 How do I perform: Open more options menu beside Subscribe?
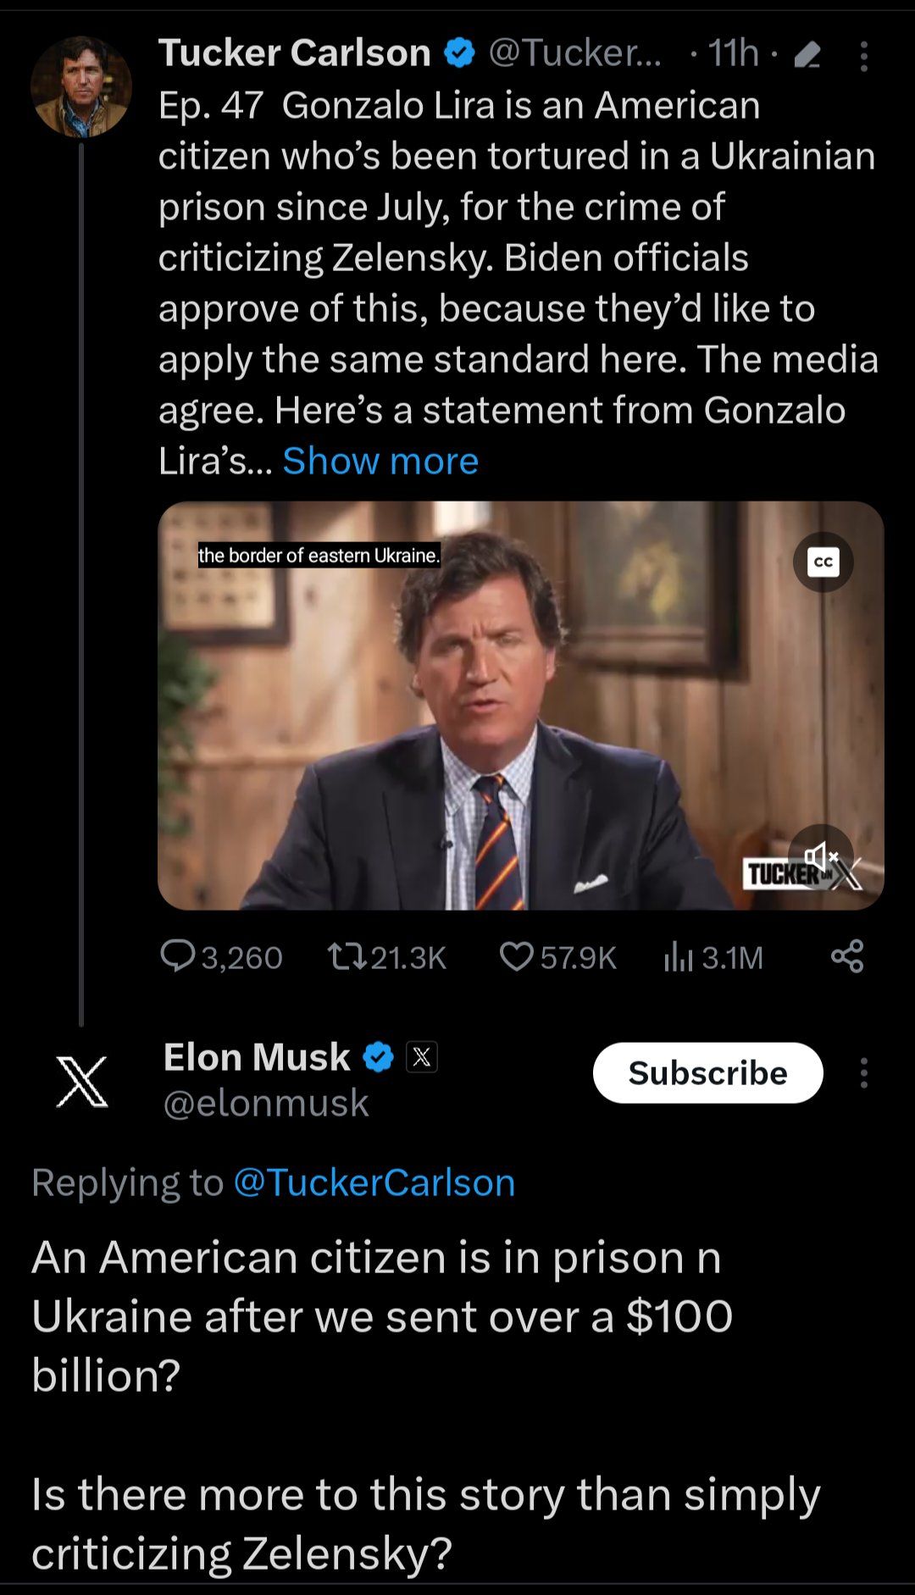[863, 1072]
